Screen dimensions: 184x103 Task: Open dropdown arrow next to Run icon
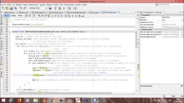[66, 8]
